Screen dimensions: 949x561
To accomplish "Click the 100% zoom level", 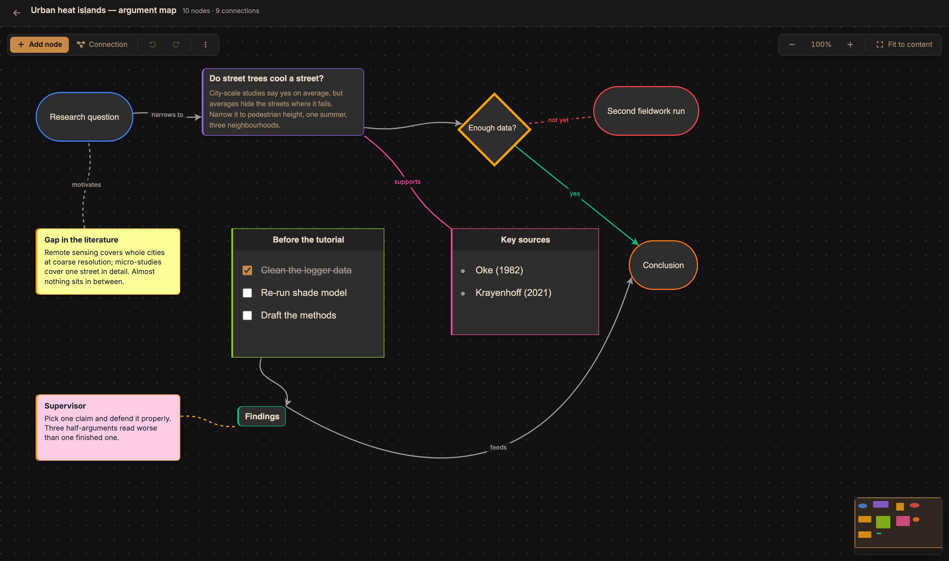I will click(x=821, y=44).
